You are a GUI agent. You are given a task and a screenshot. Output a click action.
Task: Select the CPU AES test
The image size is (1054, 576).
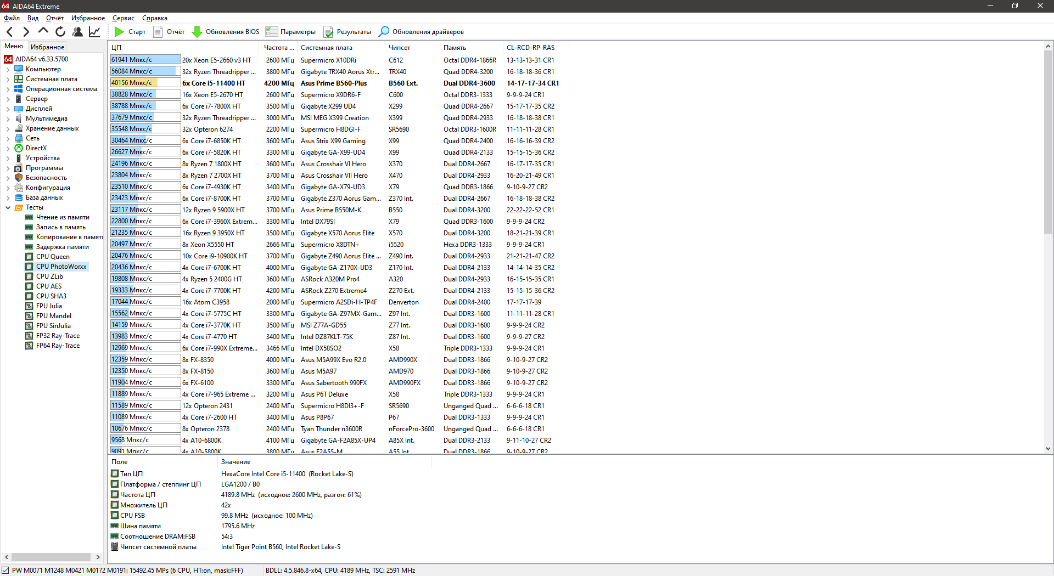tap(49, 286)
